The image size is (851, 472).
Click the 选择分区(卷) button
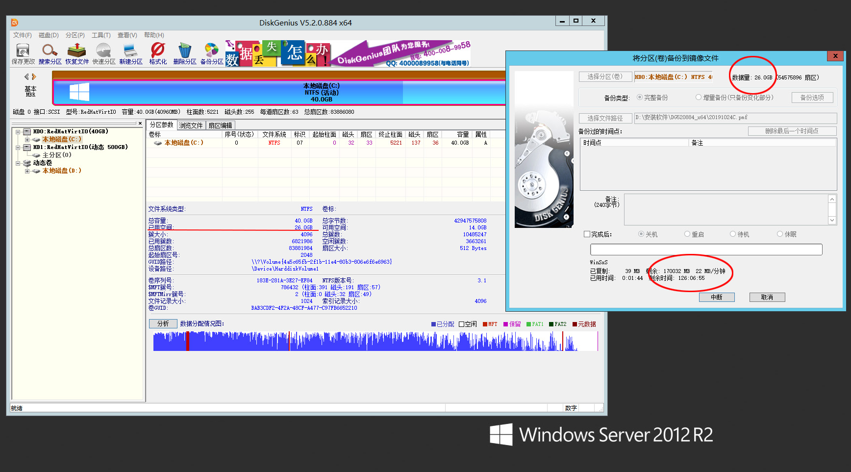(605, 77)
